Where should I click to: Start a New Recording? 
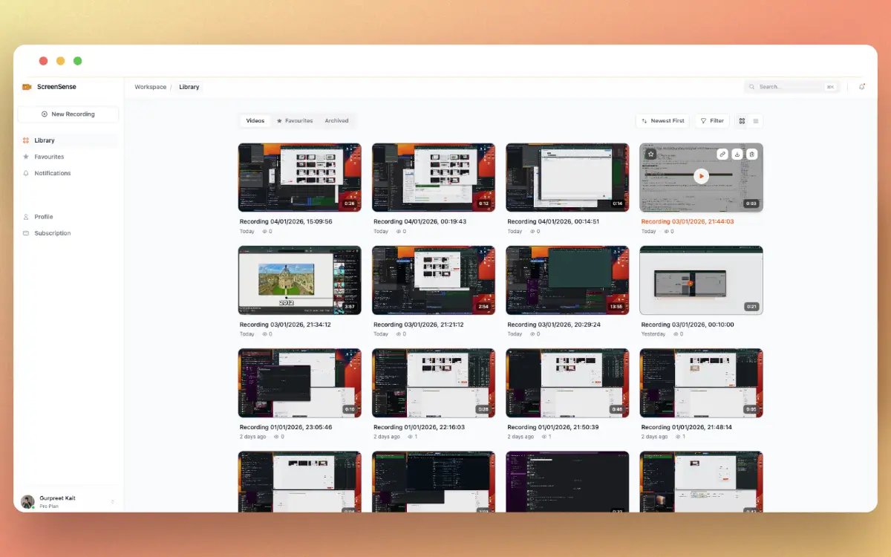pos(68,114)
